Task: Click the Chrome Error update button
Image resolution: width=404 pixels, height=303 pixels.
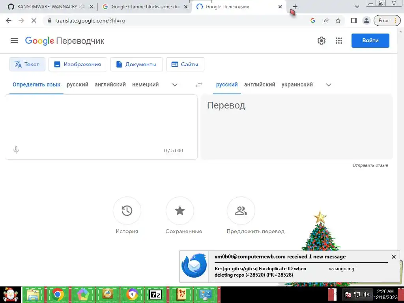Action: pos(387,21)
